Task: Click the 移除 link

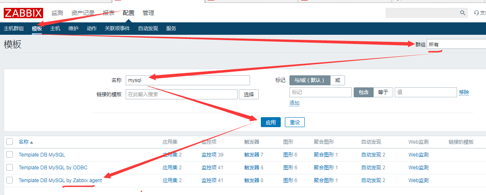Action: pos(464,92)
